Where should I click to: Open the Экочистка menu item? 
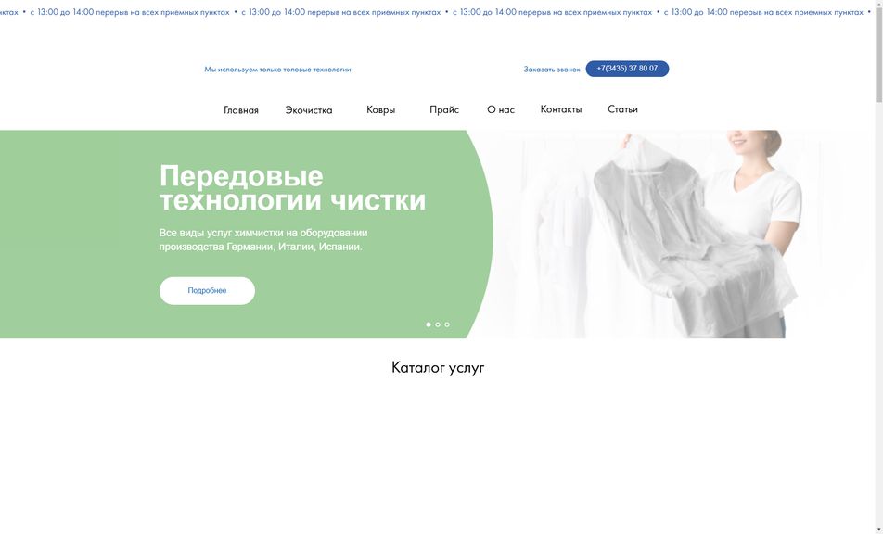(309, 110)
